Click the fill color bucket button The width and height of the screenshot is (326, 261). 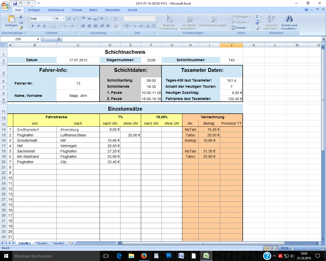[64, 26]
